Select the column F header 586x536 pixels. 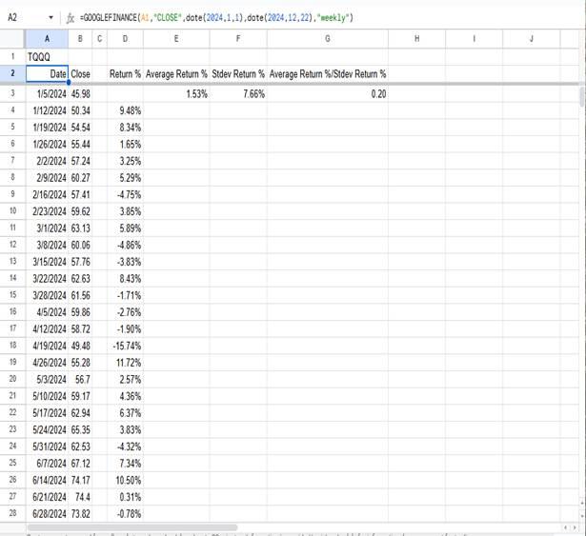click(238, 38)
